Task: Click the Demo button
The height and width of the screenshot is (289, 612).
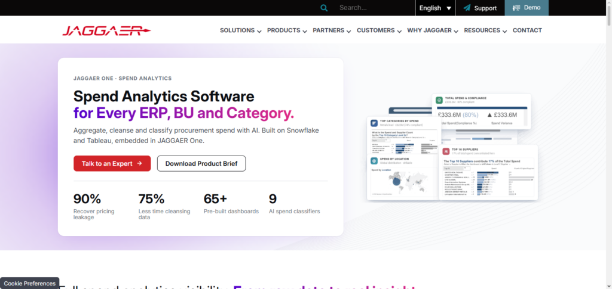Action: tap(527, 8)
